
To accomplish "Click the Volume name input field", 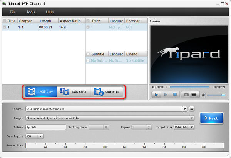I will click(46, 127).
